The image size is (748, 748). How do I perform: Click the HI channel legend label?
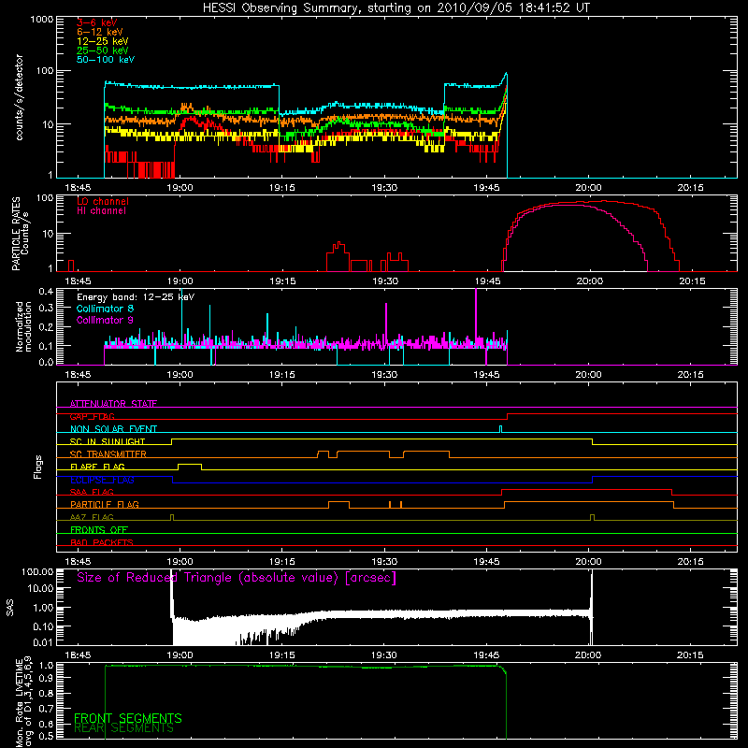(x=101, y=211)
